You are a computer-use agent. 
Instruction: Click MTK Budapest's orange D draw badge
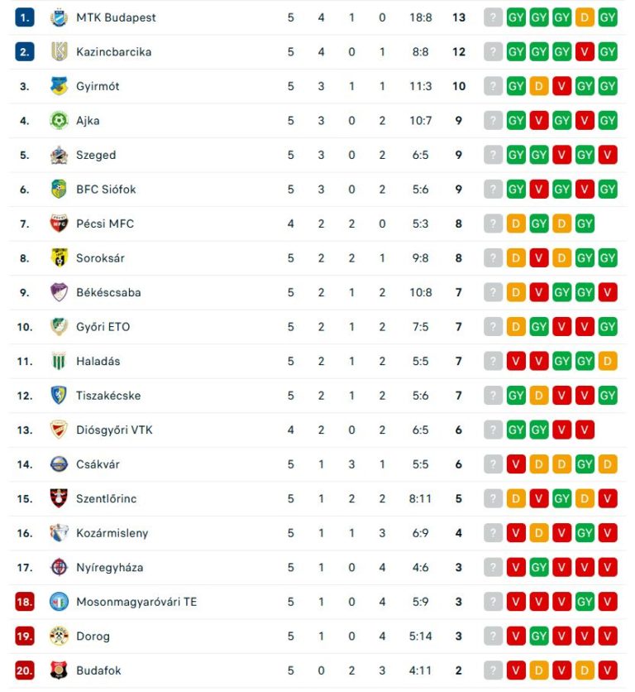[x=585, y=17]
